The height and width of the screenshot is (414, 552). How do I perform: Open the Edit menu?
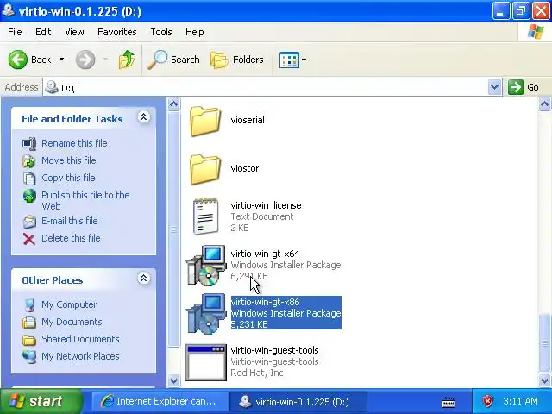pyautogui.click(x=43, y=32)
